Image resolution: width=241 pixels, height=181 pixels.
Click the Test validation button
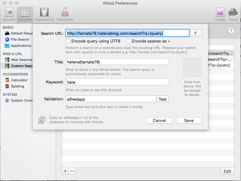click(x=163, y=99)
